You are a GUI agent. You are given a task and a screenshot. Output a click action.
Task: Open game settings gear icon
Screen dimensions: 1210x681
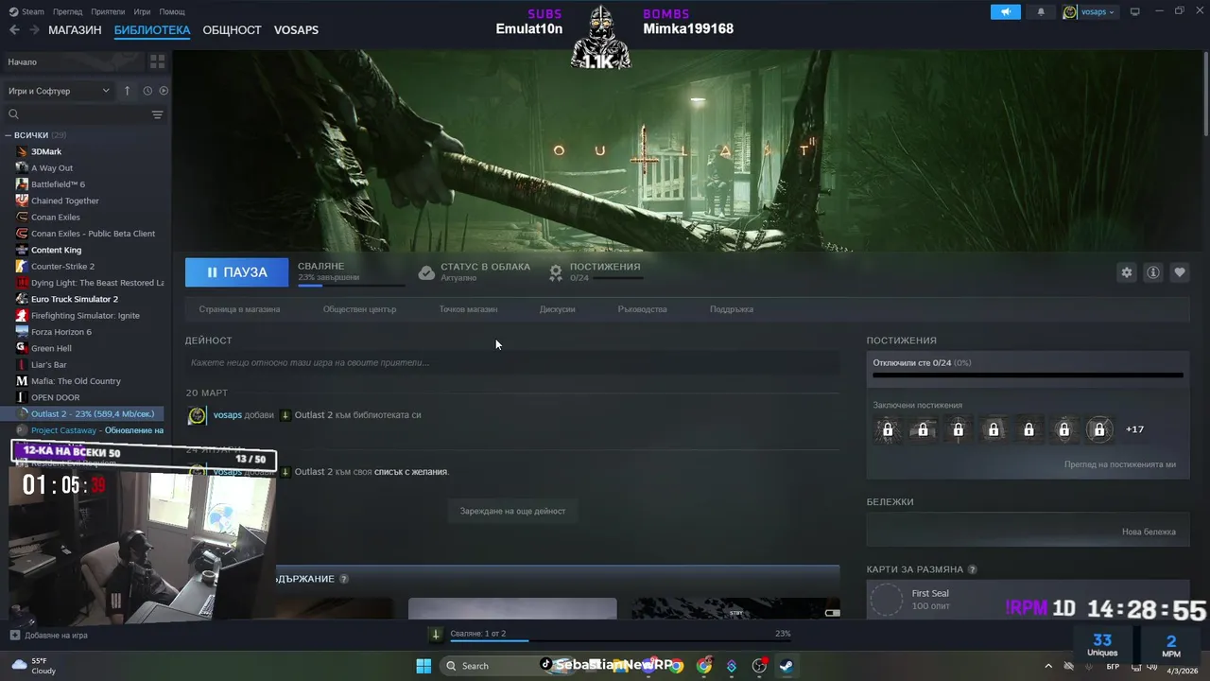(1126, 272)
